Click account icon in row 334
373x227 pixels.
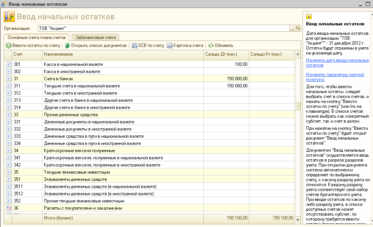(9, 143)
